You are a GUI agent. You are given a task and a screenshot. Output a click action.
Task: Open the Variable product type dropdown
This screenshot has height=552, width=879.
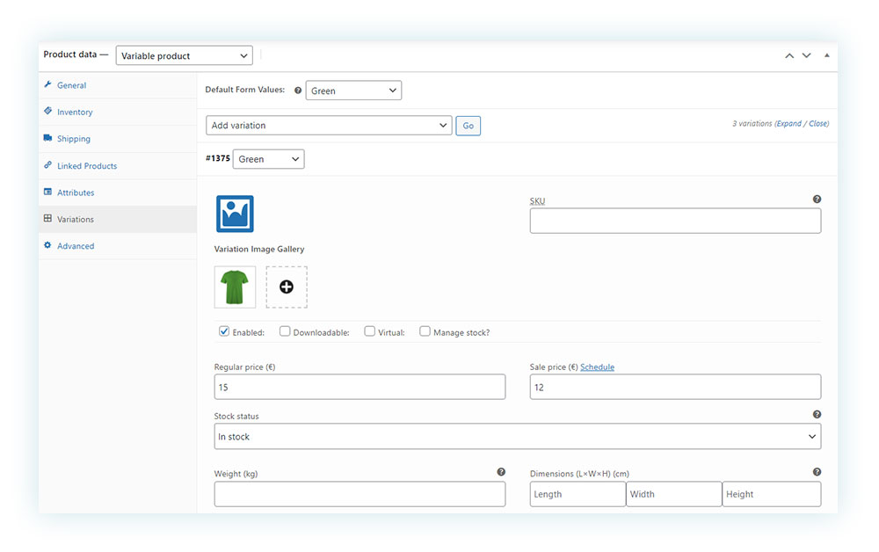click(x=185, y=55)
